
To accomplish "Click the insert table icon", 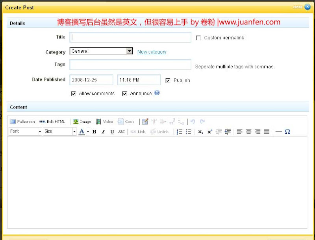I will (x=145, y=122).
